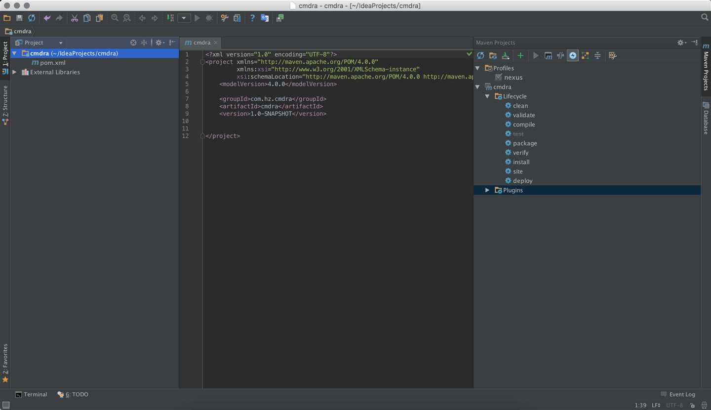Open Project panel gear settings

pyautogui.click(x=159, y=42)
